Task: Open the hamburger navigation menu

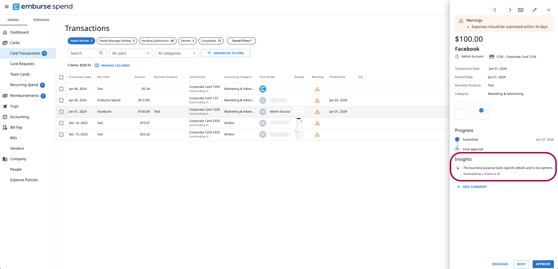Action: coord(6,7)
